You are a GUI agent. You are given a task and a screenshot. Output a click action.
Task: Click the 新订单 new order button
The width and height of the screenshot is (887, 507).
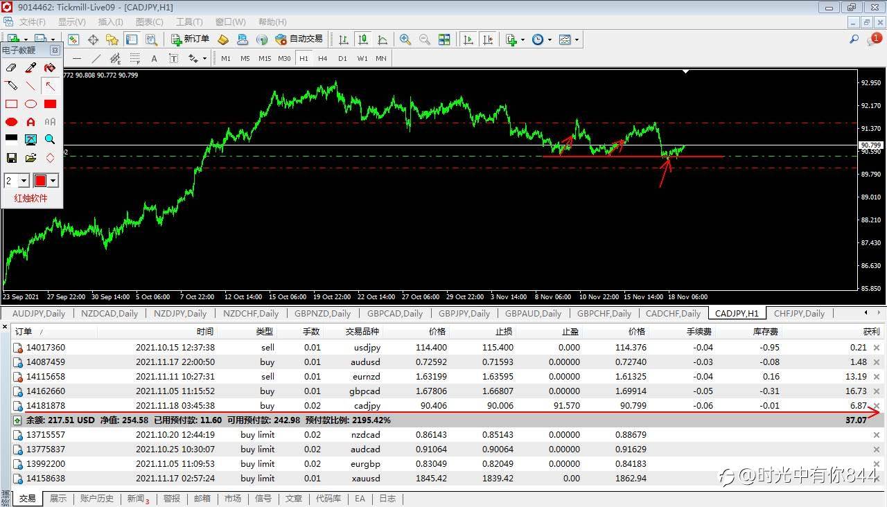[x=190, y=39]
